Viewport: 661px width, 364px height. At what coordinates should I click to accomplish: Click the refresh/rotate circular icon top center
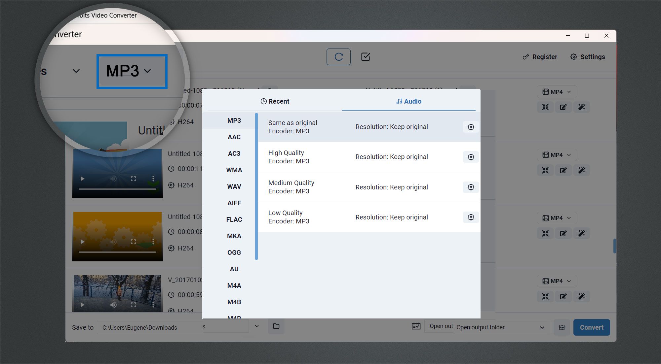pyautogui.click(x=338, y=56)
